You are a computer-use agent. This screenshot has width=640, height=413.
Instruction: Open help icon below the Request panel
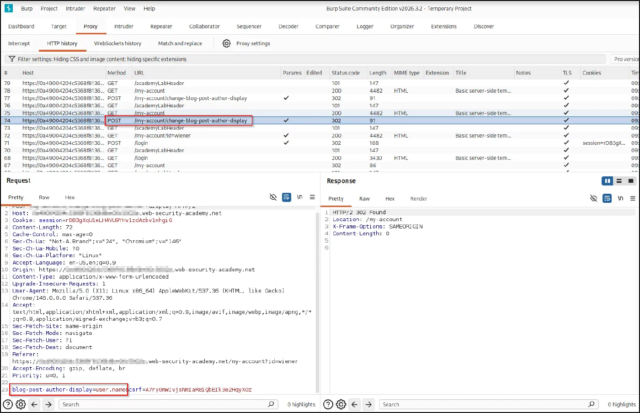[x=8, y=404]
